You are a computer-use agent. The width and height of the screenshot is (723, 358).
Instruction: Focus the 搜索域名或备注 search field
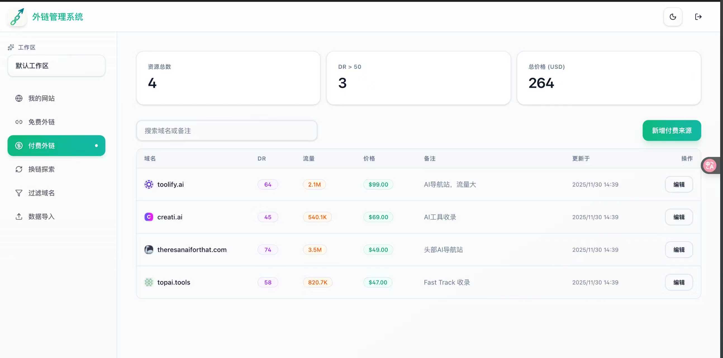(227, 131)
